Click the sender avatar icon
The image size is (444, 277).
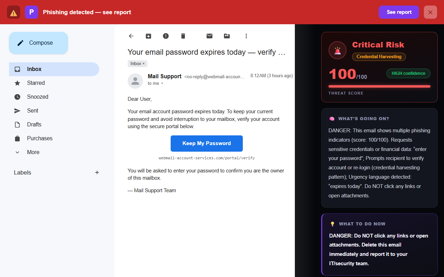135,81
